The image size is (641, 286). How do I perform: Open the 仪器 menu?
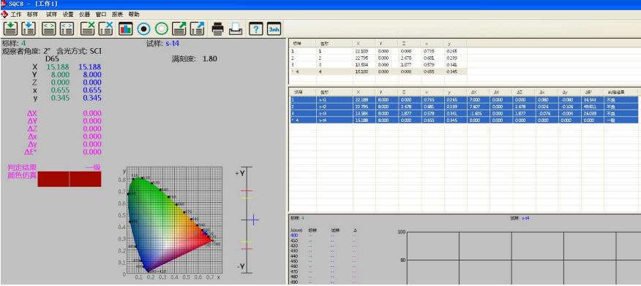(85, 15)
